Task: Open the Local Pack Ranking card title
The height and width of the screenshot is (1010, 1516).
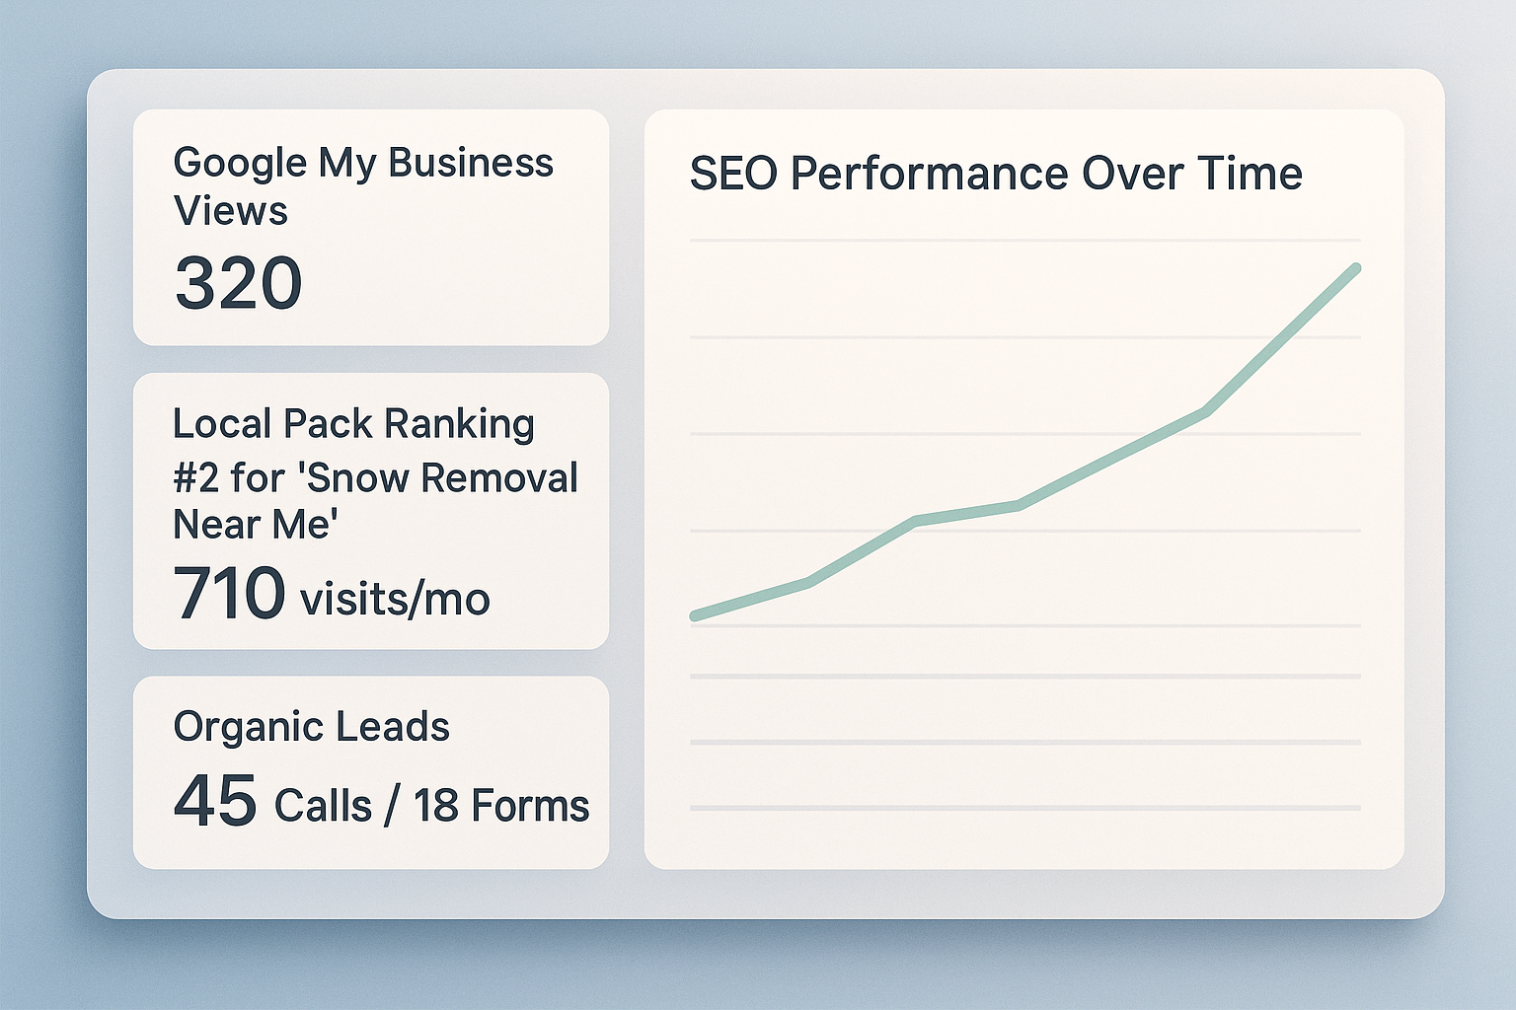Action: click(x=353, y=423)
